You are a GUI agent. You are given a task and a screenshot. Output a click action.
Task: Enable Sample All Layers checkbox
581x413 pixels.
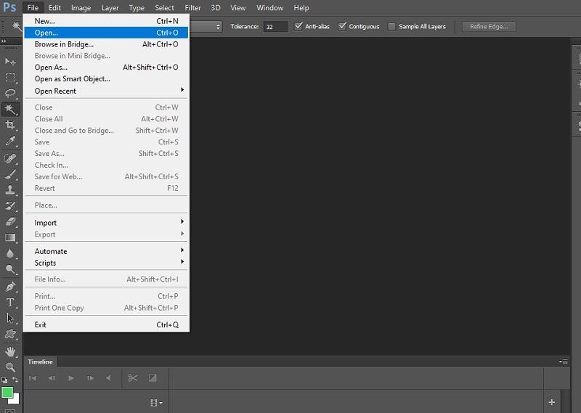coord(391,27)
